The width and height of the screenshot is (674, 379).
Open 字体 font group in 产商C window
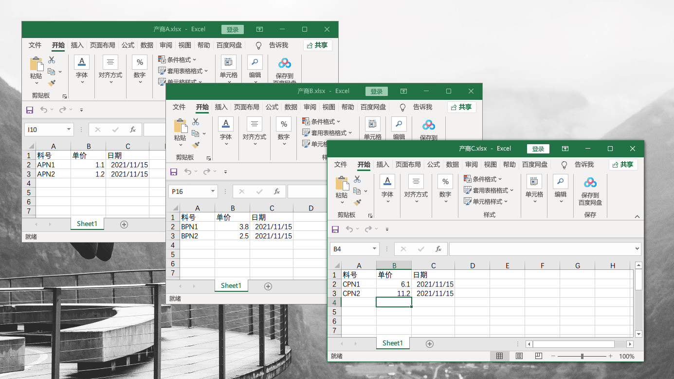pyautogui.click(x=387, y=189)
